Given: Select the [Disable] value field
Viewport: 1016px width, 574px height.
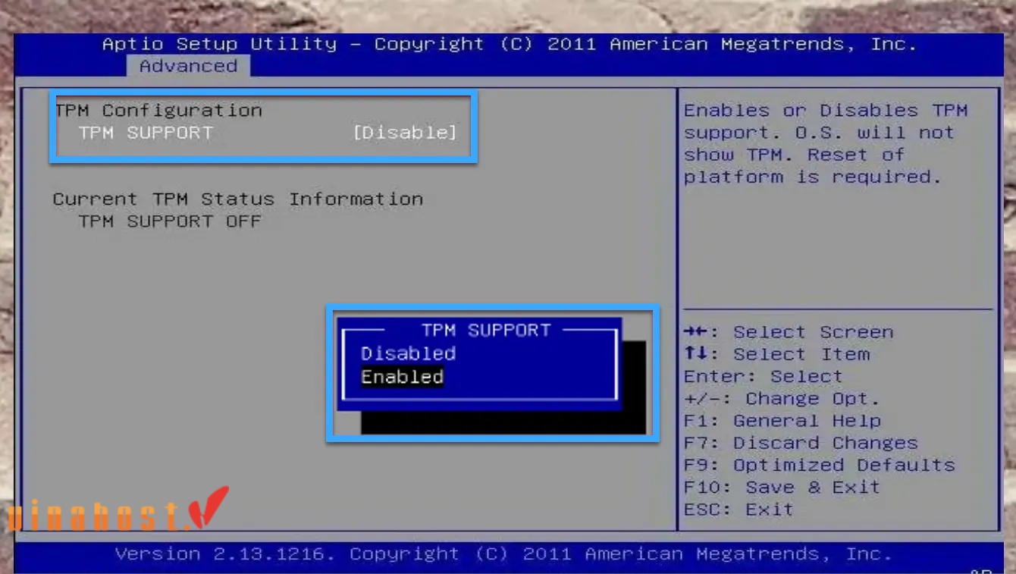Looking at the screenshot, I should tap(406, 133).
